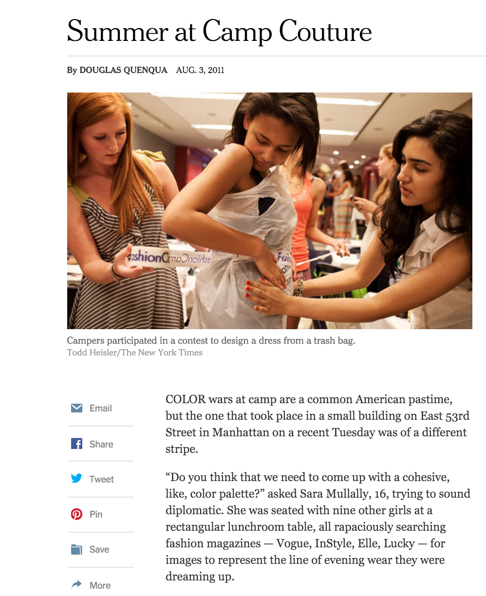486x596 pixels.
Task: Click the Save folder icon
Action: click(x=77, y=549)
